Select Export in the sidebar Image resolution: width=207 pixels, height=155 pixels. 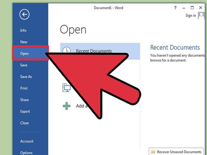coord(25,112)
